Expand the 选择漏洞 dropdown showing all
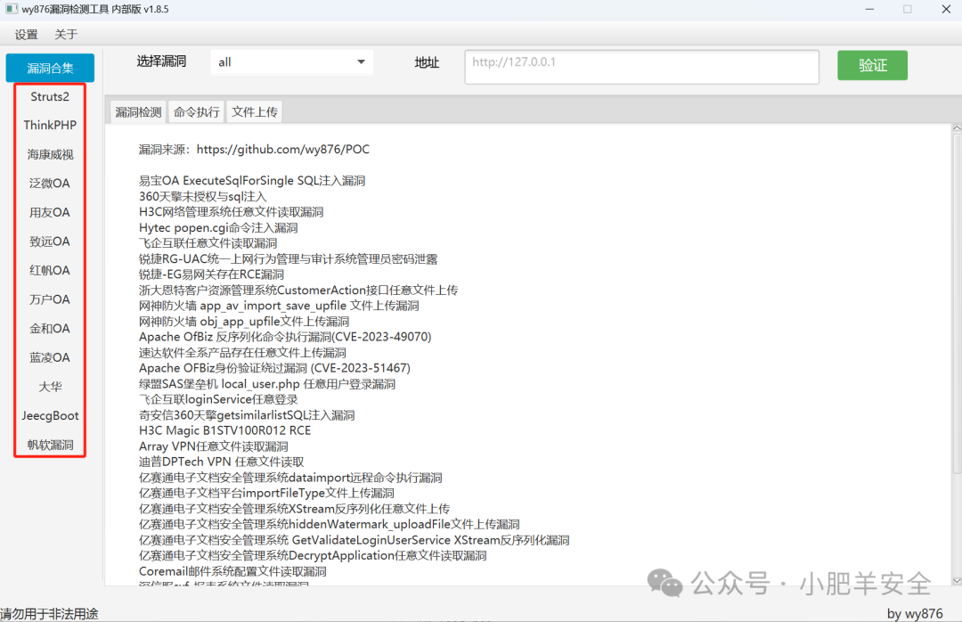 [291, 62]
